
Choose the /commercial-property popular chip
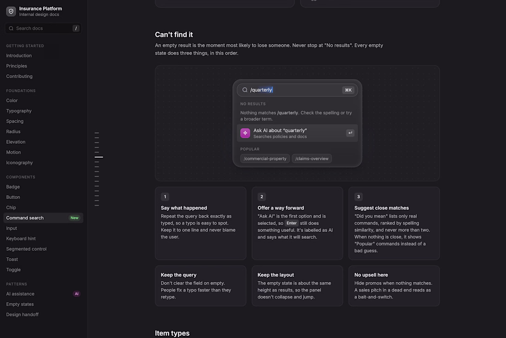coord(265,158)
